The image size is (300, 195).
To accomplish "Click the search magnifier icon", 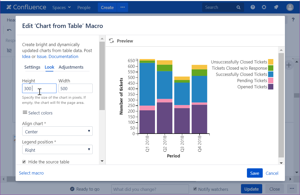I will point(238,8).
